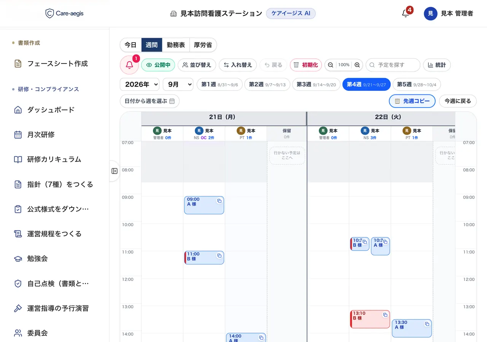Collapse the sidebar panel toggle
Viewport: 487px width, 342px height.
(115, 171)
